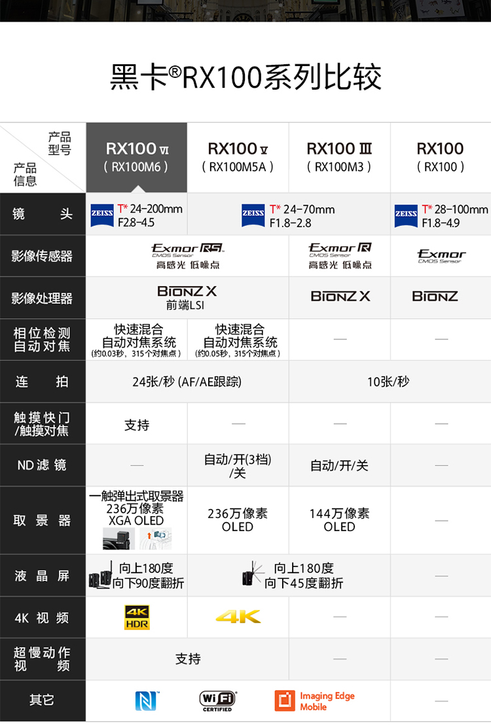
Task: Click the Wi-Fi Certified logo
Action: click(217, 700)
